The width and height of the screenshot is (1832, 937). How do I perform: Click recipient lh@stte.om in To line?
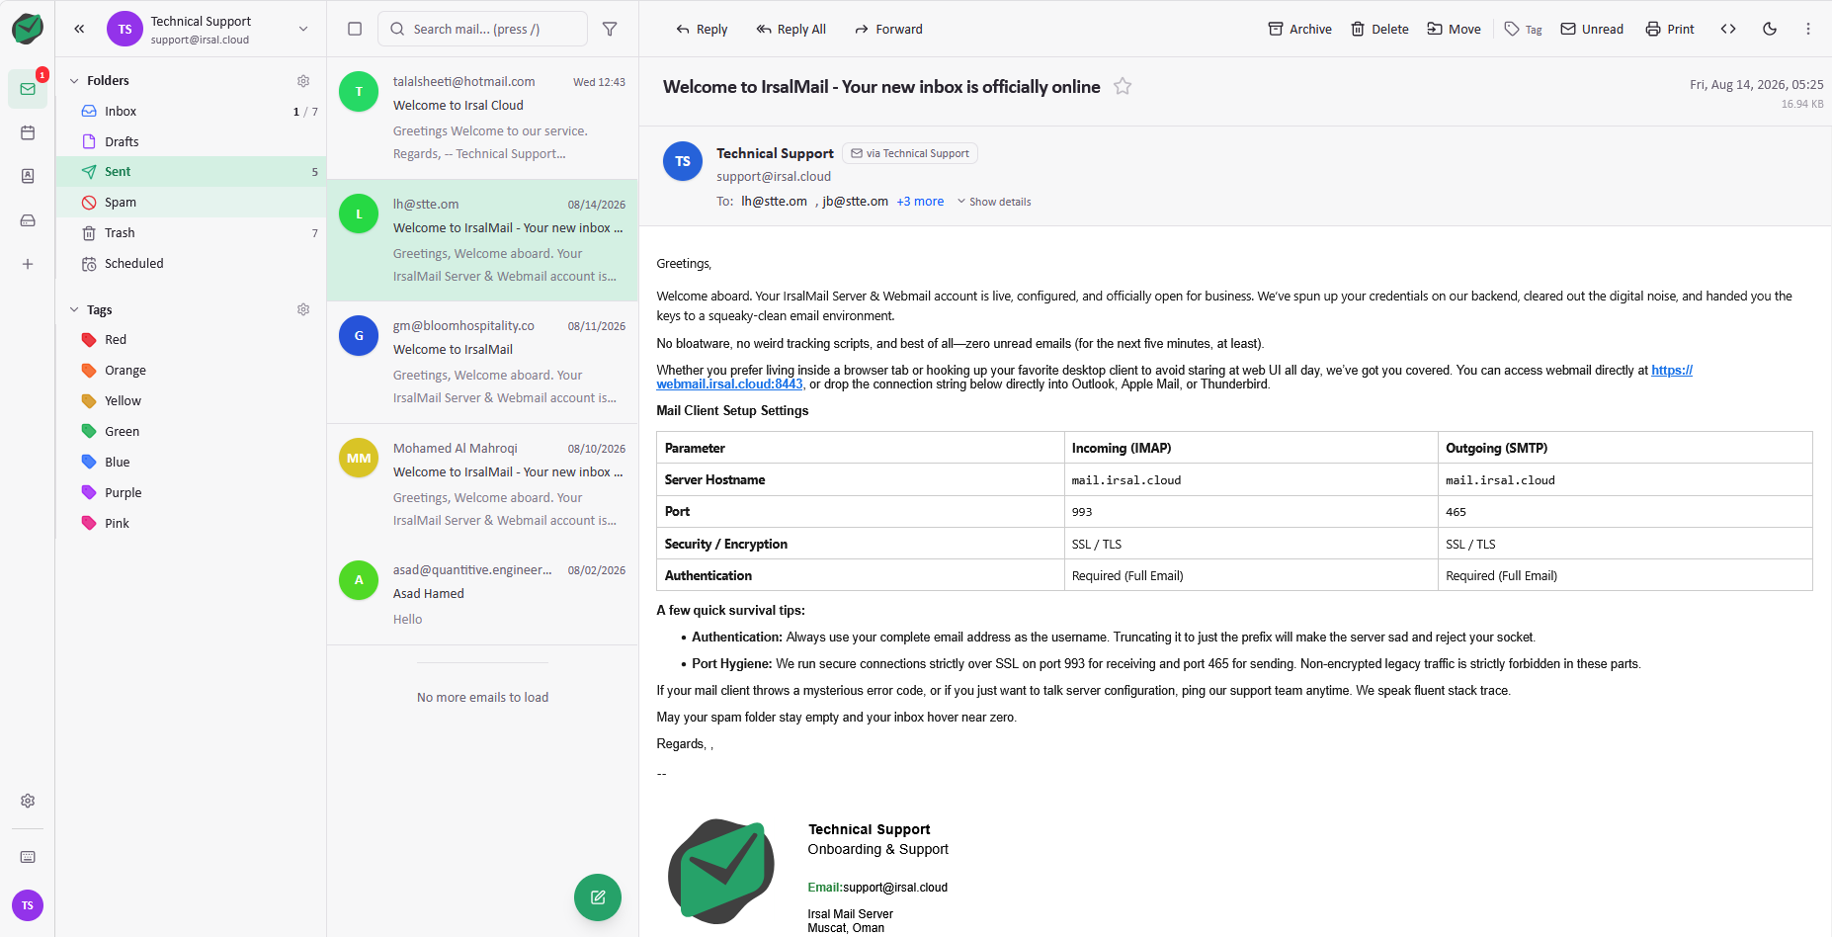[x=774, y=202]
